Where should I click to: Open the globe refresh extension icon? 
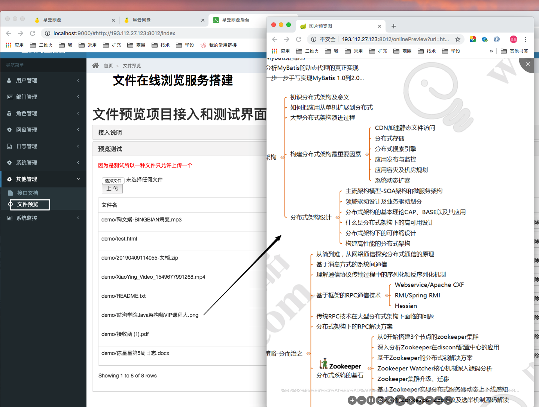coord(485,39)
